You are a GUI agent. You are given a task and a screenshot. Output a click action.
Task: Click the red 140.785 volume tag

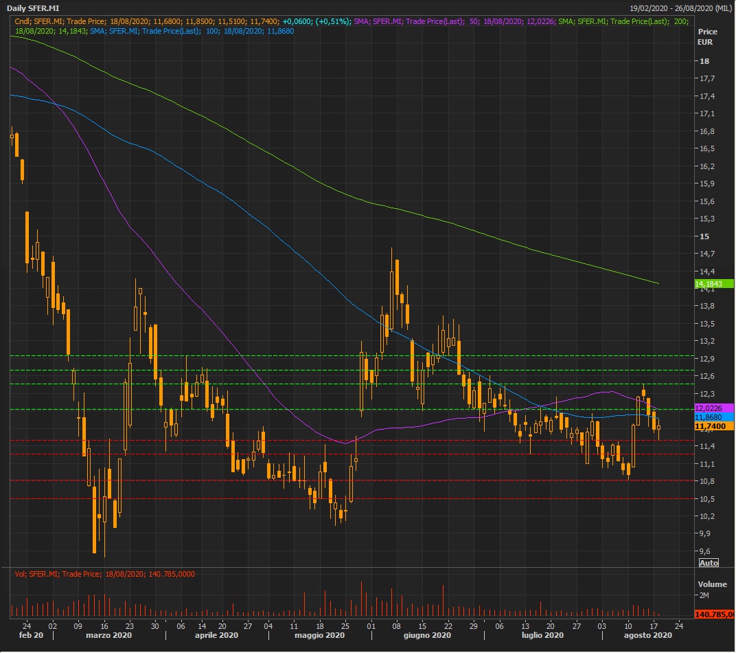(714, 615)
